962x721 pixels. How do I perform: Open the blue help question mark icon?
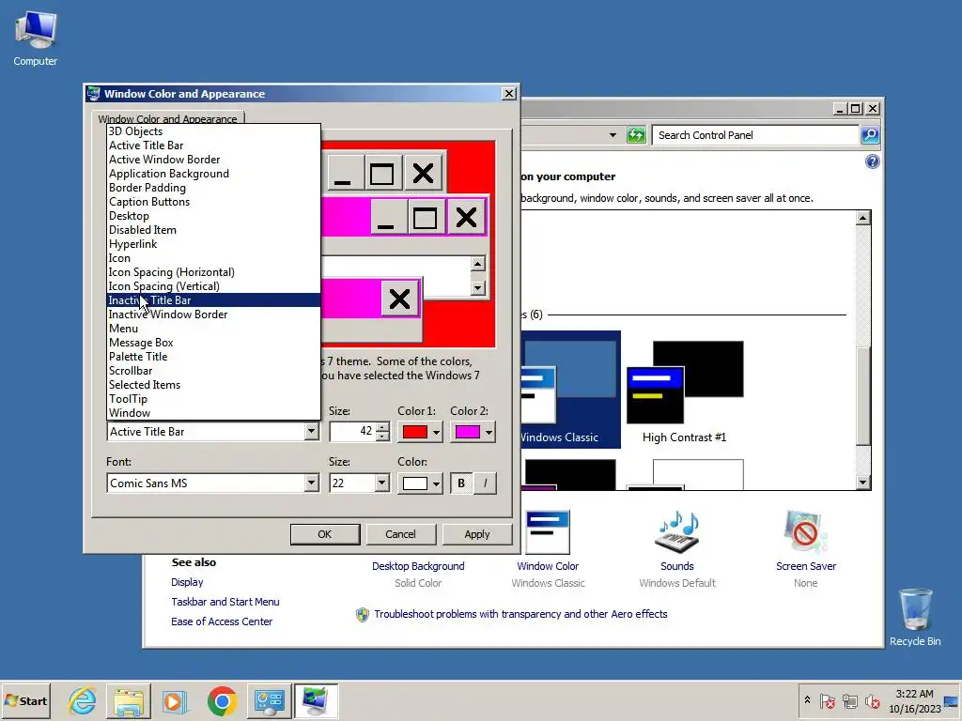pos(873,161)
